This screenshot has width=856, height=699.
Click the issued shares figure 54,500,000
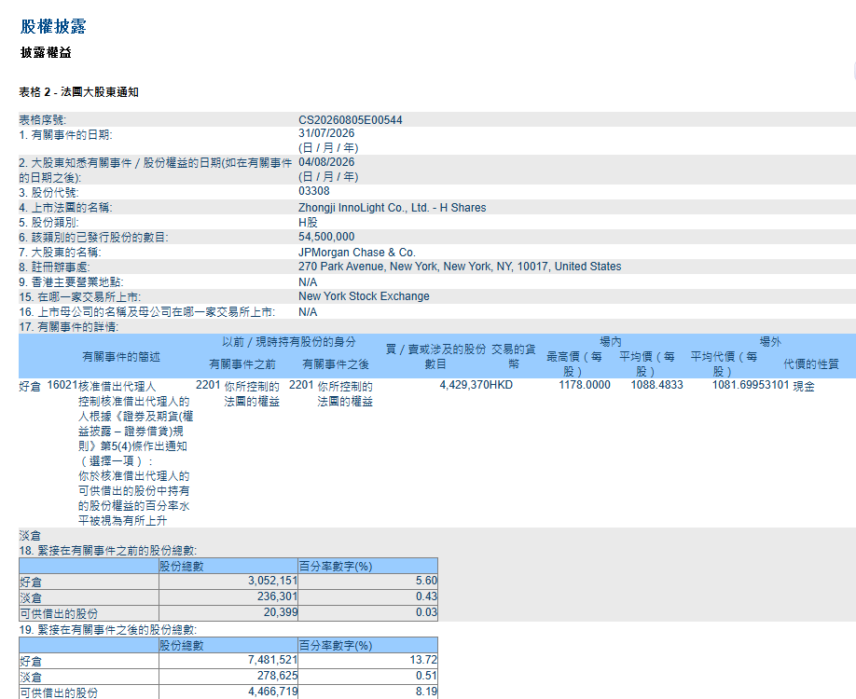pyautogui.click(x=326, y=237)
